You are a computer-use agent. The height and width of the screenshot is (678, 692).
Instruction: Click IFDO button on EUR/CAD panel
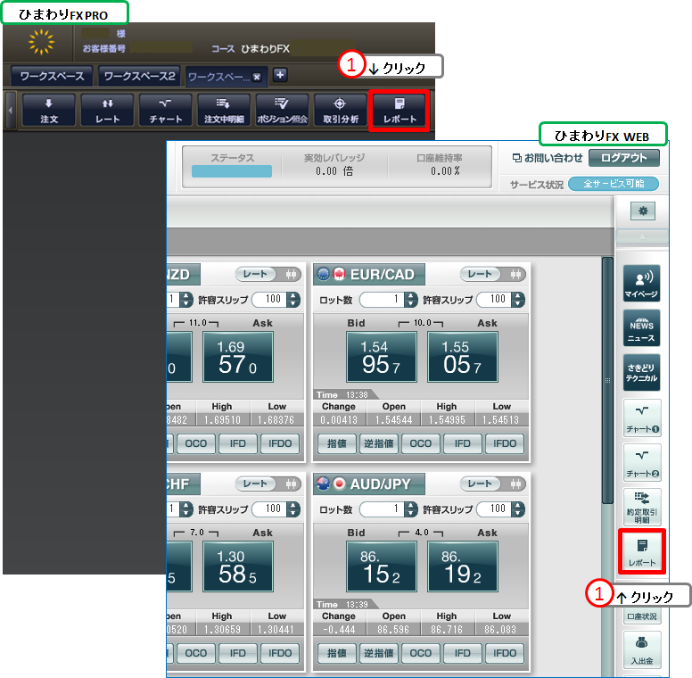(x=505, y=443)
